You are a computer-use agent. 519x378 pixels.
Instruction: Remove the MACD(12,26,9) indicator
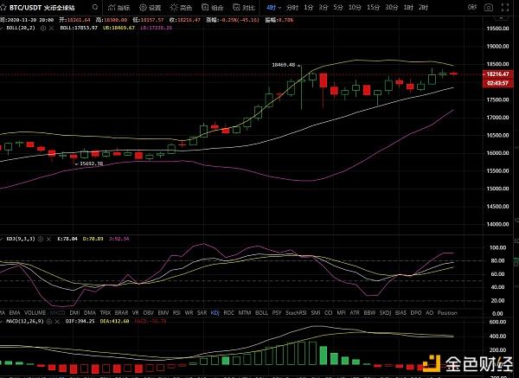(57, 322)
